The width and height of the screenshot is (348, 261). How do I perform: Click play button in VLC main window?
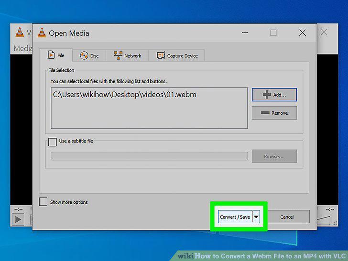click(x=18, y=219)
